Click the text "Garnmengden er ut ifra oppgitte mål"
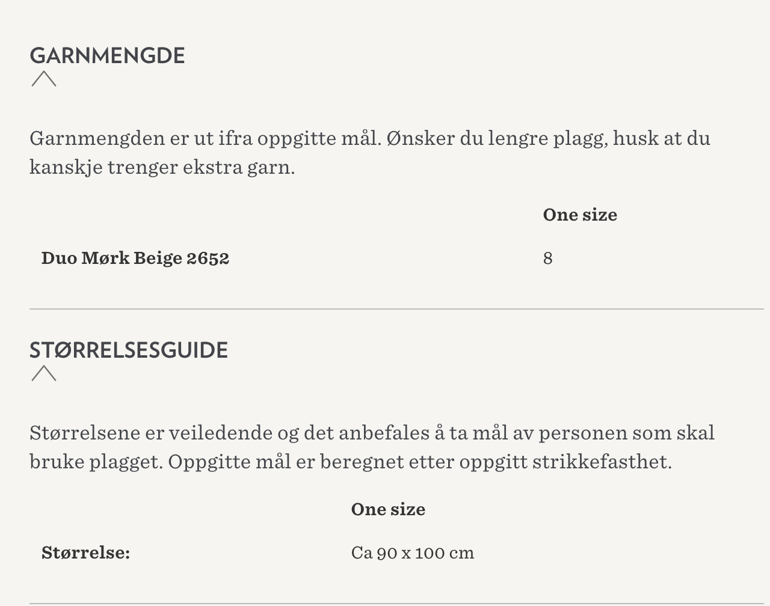This screenshot has width=770, height=606. (205, 138)
